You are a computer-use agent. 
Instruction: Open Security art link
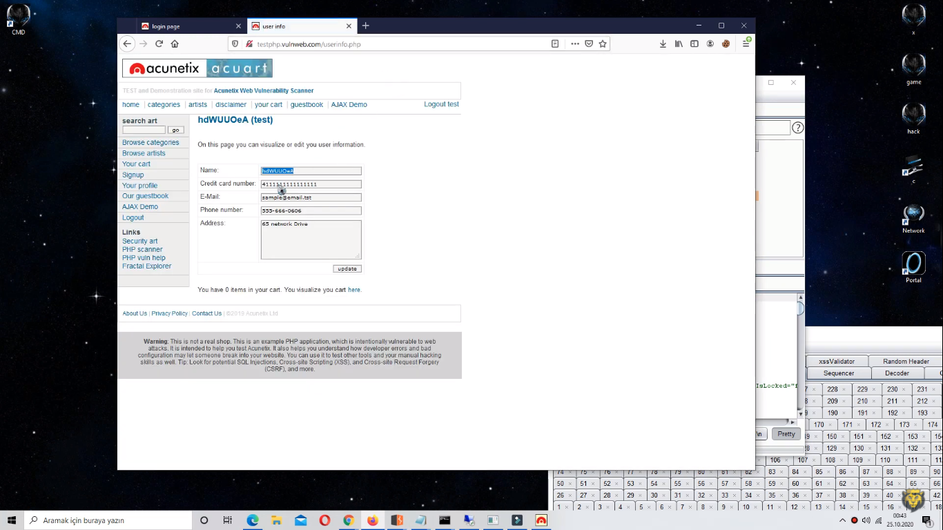140,241
